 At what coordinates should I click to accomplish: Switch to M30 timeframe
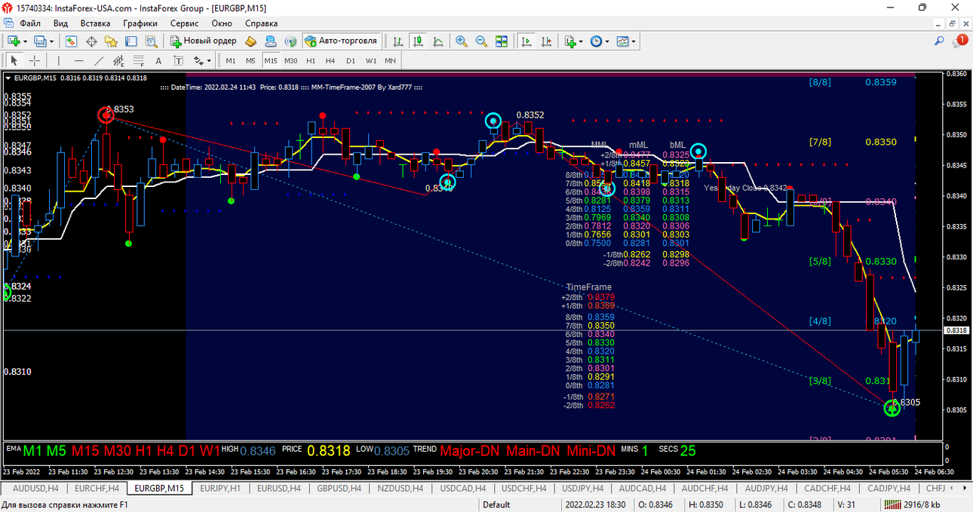pos(290,60)
